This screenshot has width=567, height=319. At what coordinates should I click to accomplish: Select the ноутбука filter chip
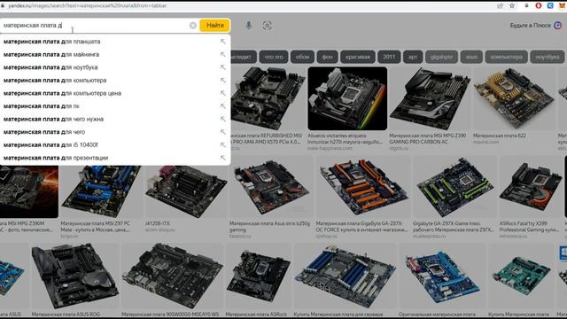(548, 57)
